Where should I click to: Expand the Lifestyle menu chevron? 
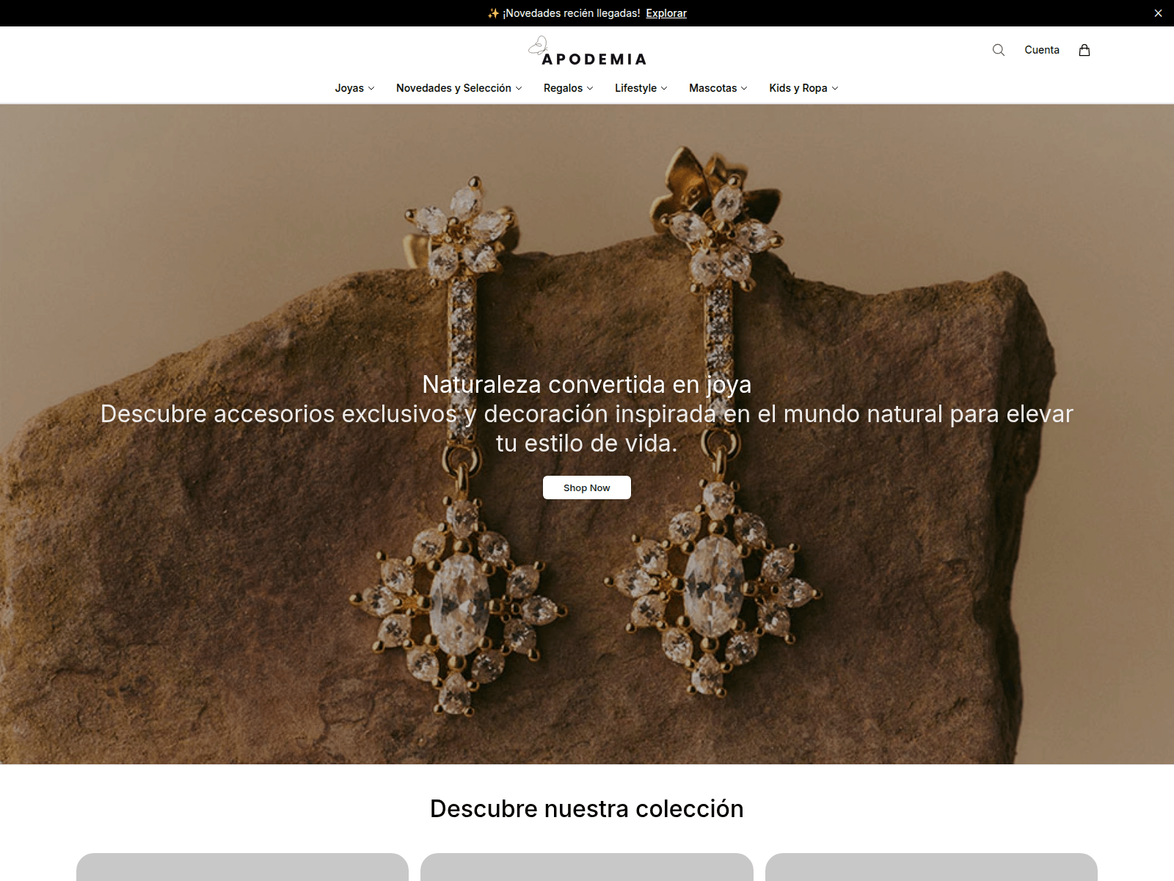664,88
